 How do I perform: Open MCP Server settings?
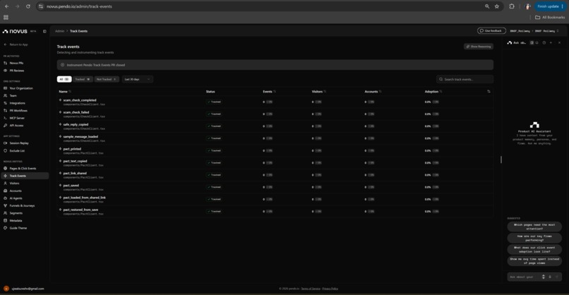point(17,118)
